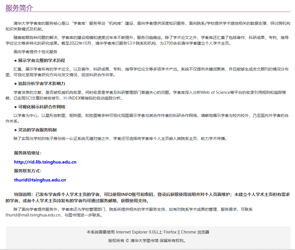Open the http://rid.lib.tsinghua.edu.cn link

point(45,162)
